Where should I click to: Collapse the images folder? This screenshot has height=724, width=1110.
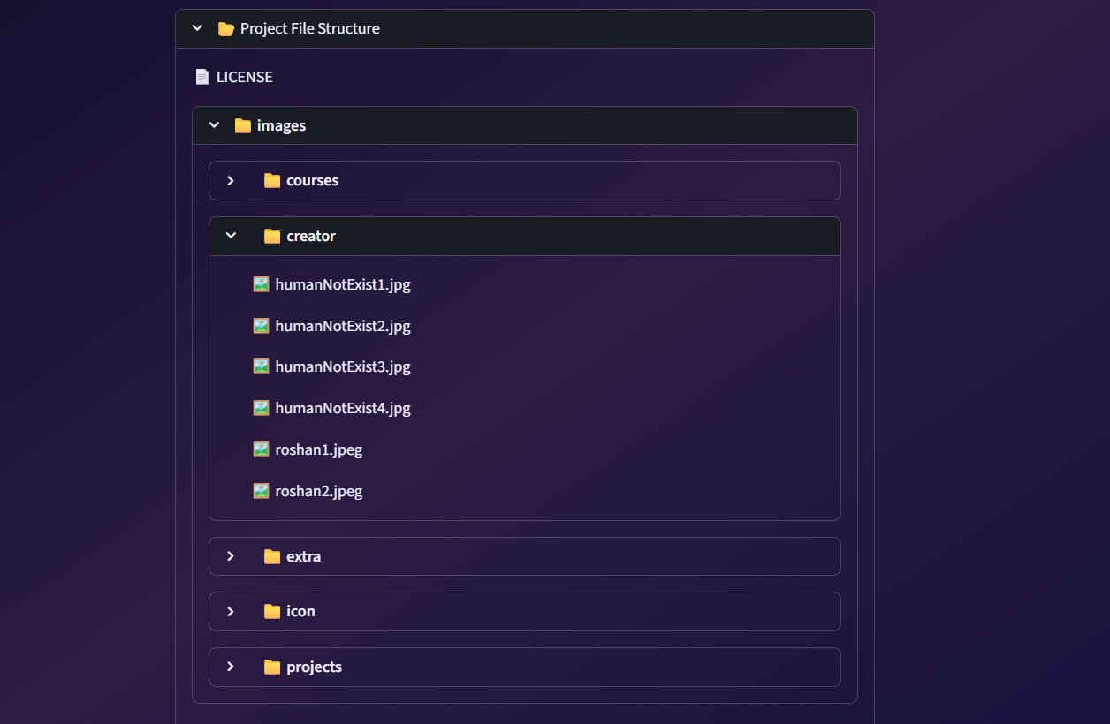(213, 125)
